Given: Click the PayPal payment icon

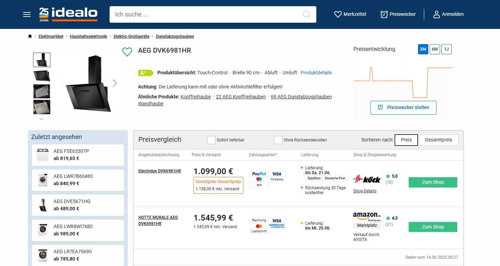Looking at the screenshot, I should [259, 174].
